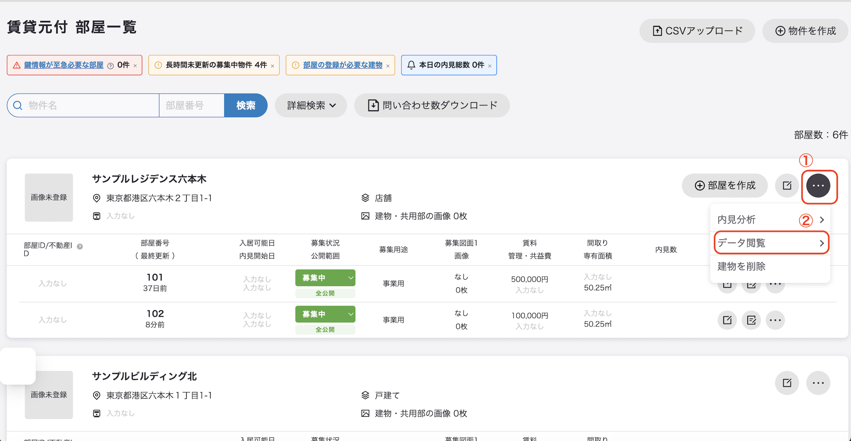
Task: Click the サンプルレジデンス六本木 image placeholder
Action: (x=49, y=197)
